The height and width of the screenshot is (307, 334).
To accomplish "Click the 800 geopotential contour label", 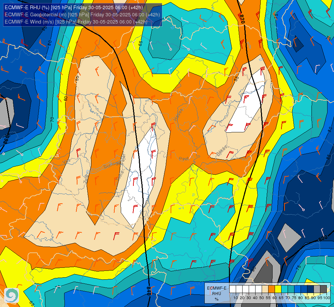I will click(323, 238).
